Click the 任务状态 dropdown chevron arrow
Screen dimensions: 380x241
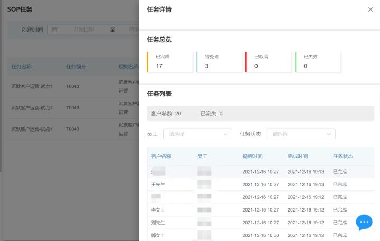[x=329, y=134]
